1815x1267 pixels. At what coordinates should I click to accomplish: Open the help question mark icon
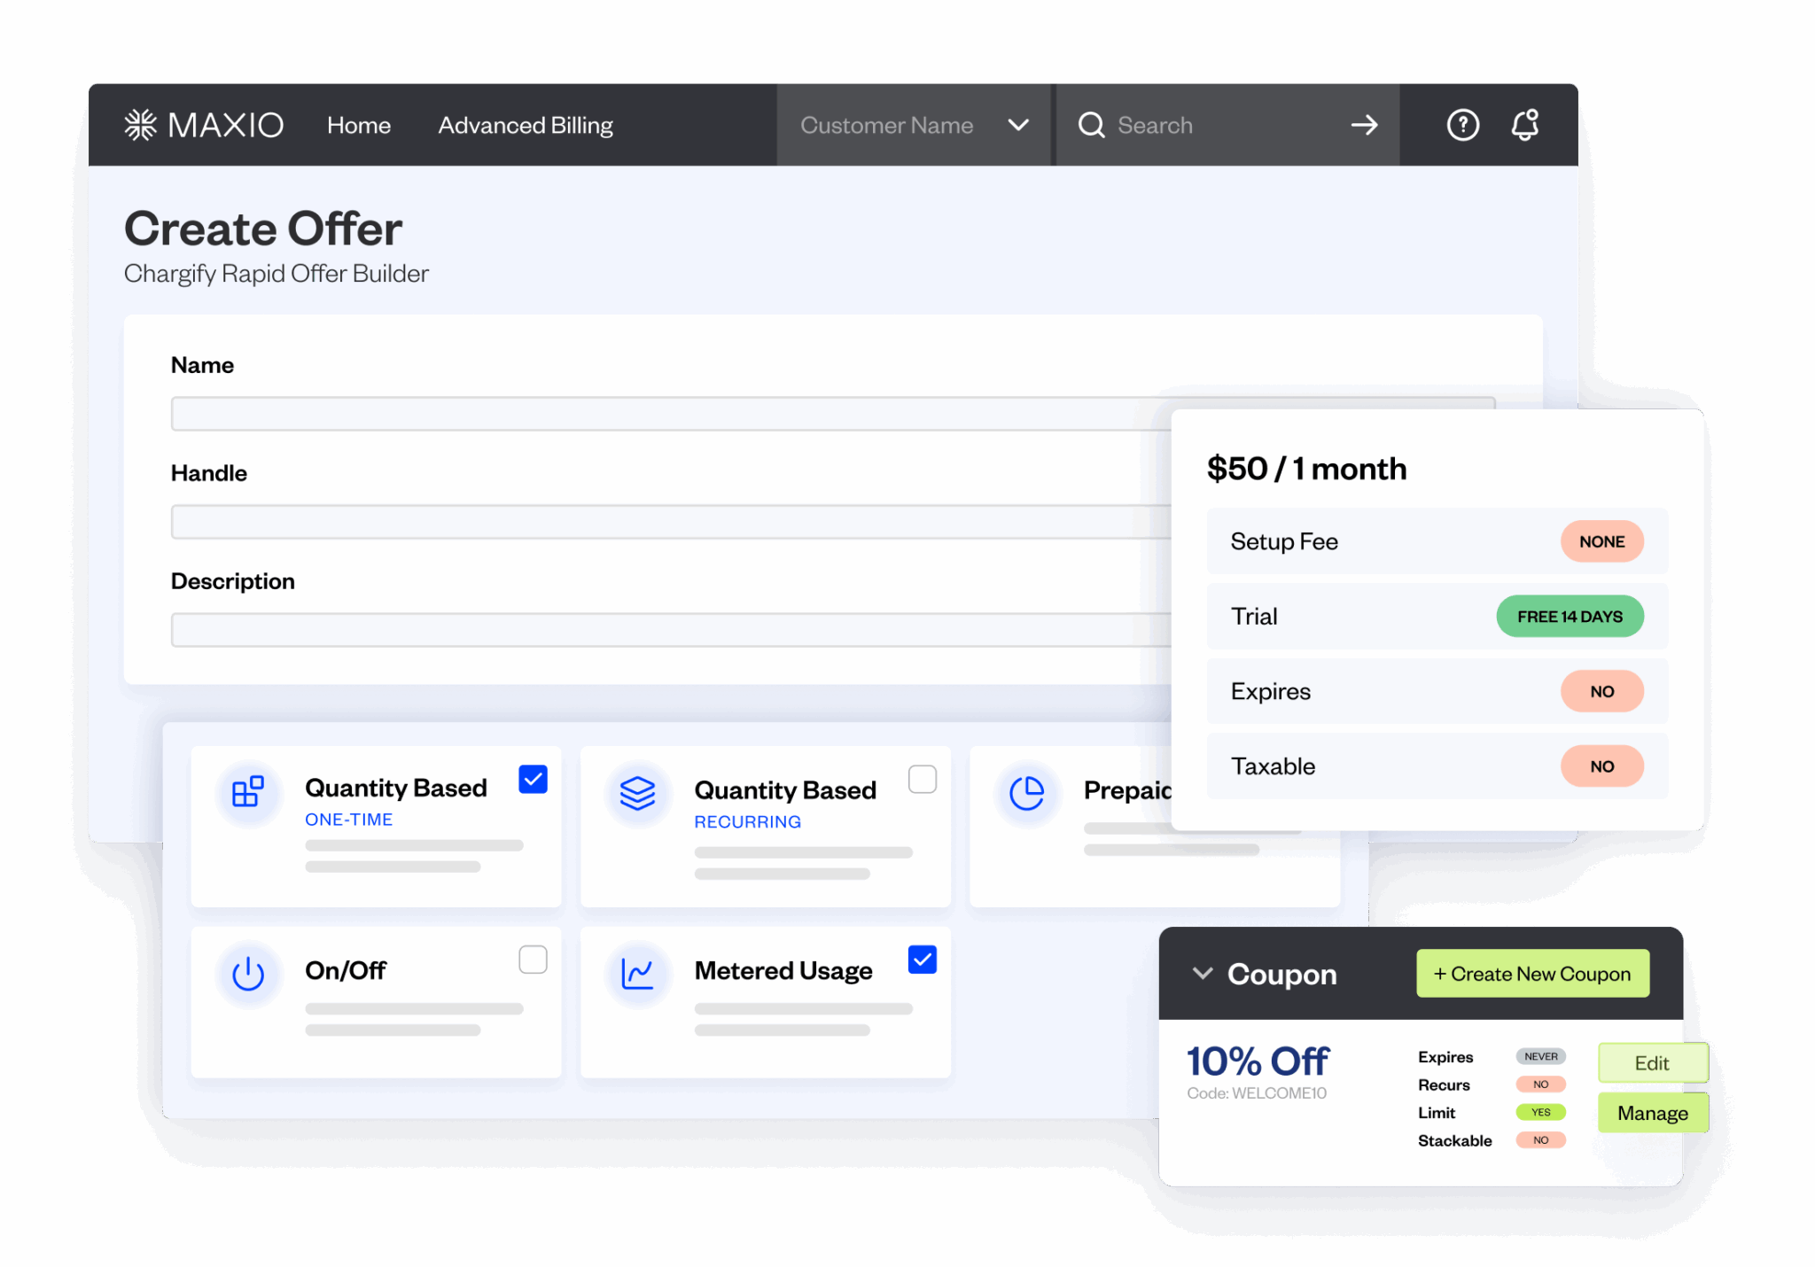tap(1463, 125)
